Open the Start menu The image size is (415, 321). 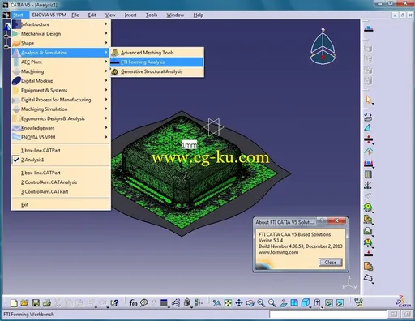pos(18,15)
